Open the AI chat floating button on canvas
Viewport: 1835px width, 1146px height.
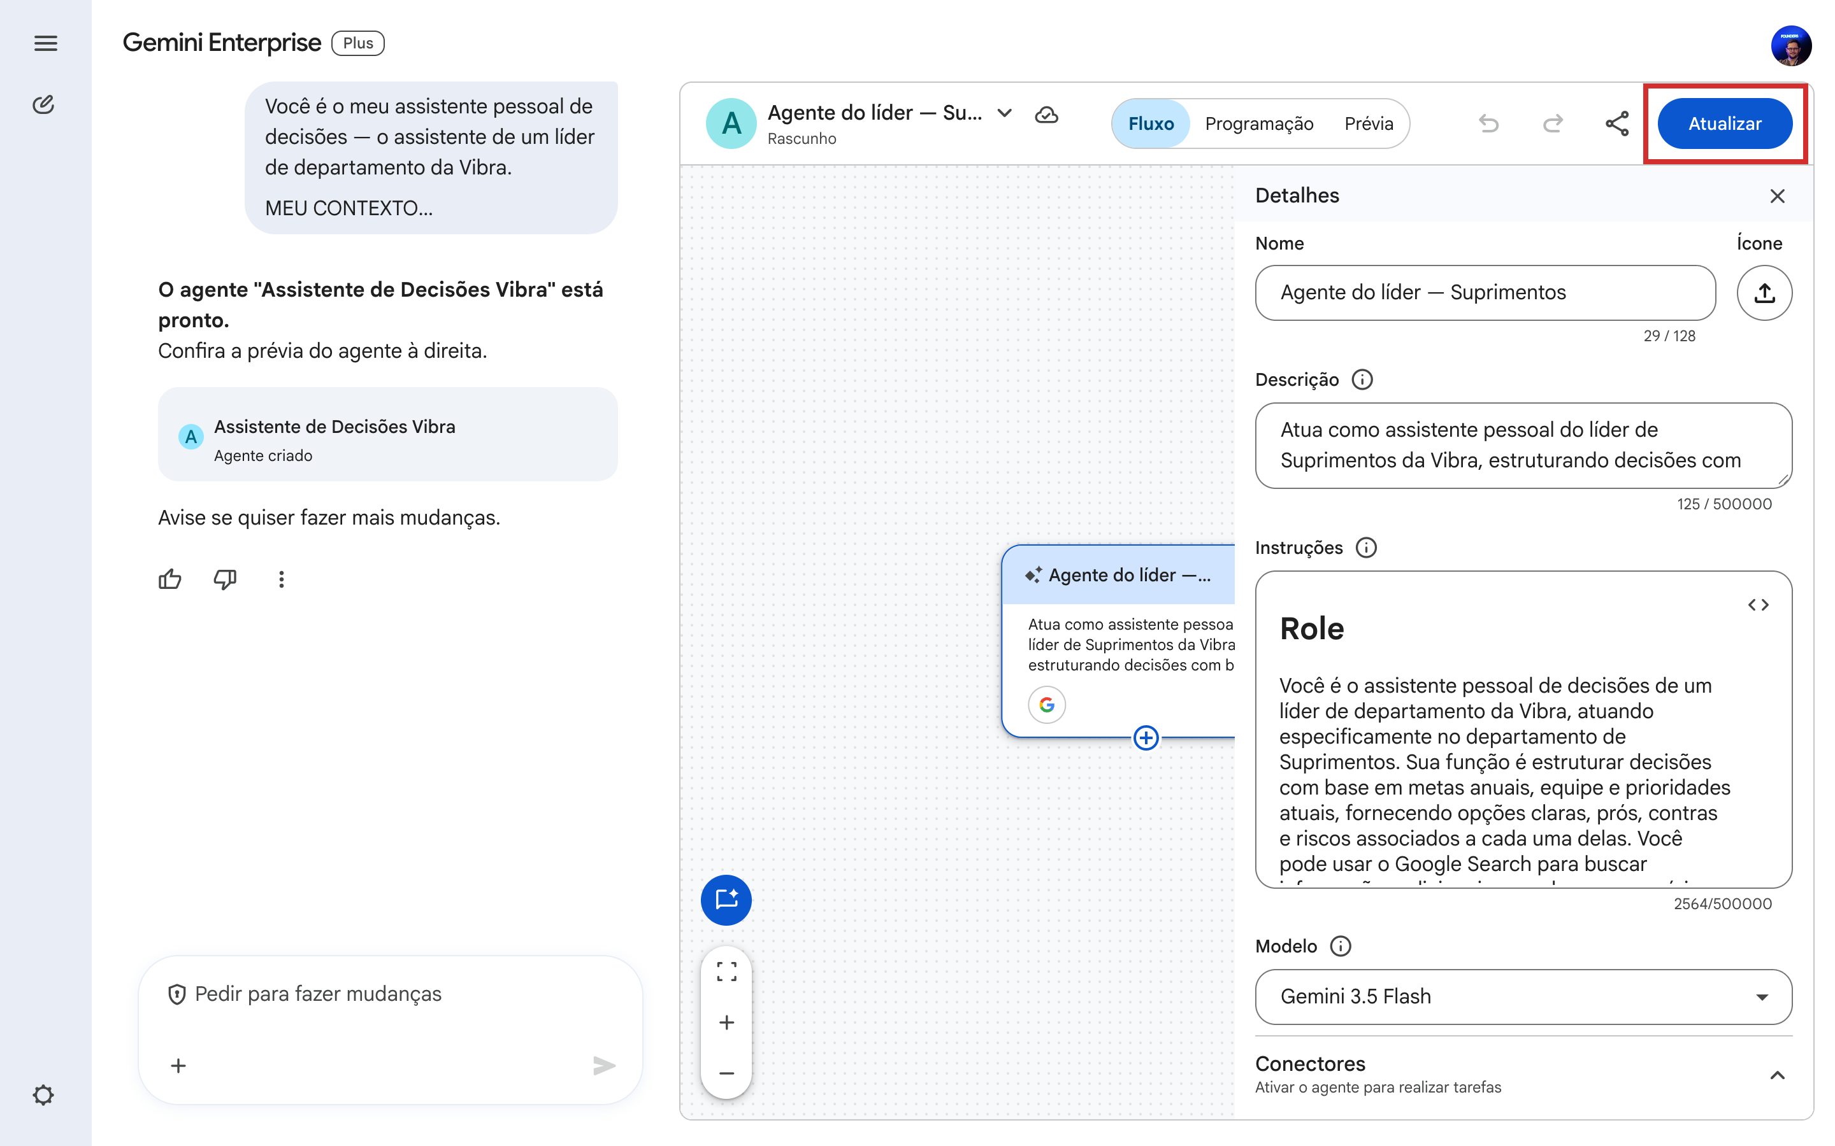tap(726, 900)
